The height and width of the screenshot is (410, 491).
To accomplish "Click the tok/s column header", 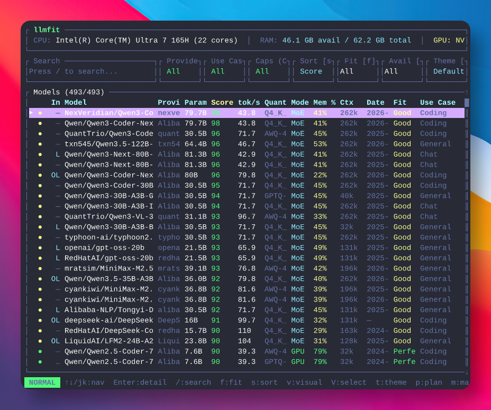I will (x=249, y=103).
